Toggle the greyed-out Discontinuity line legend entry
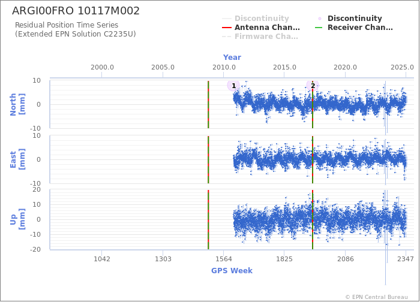Image resolution: width=420 pixels, height=302 pixels. coord(256,19)
